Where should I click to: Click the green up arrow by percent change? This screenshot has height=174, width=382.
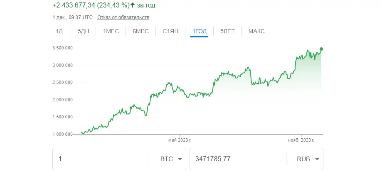coord(133,5)
